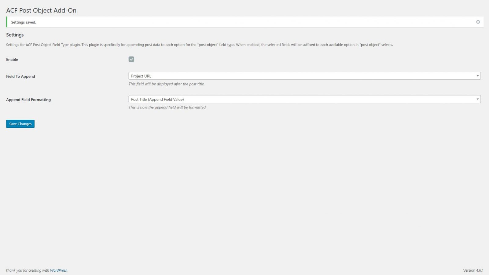
Task: Click the Append Field Formatting label
Action: point(28,100)
